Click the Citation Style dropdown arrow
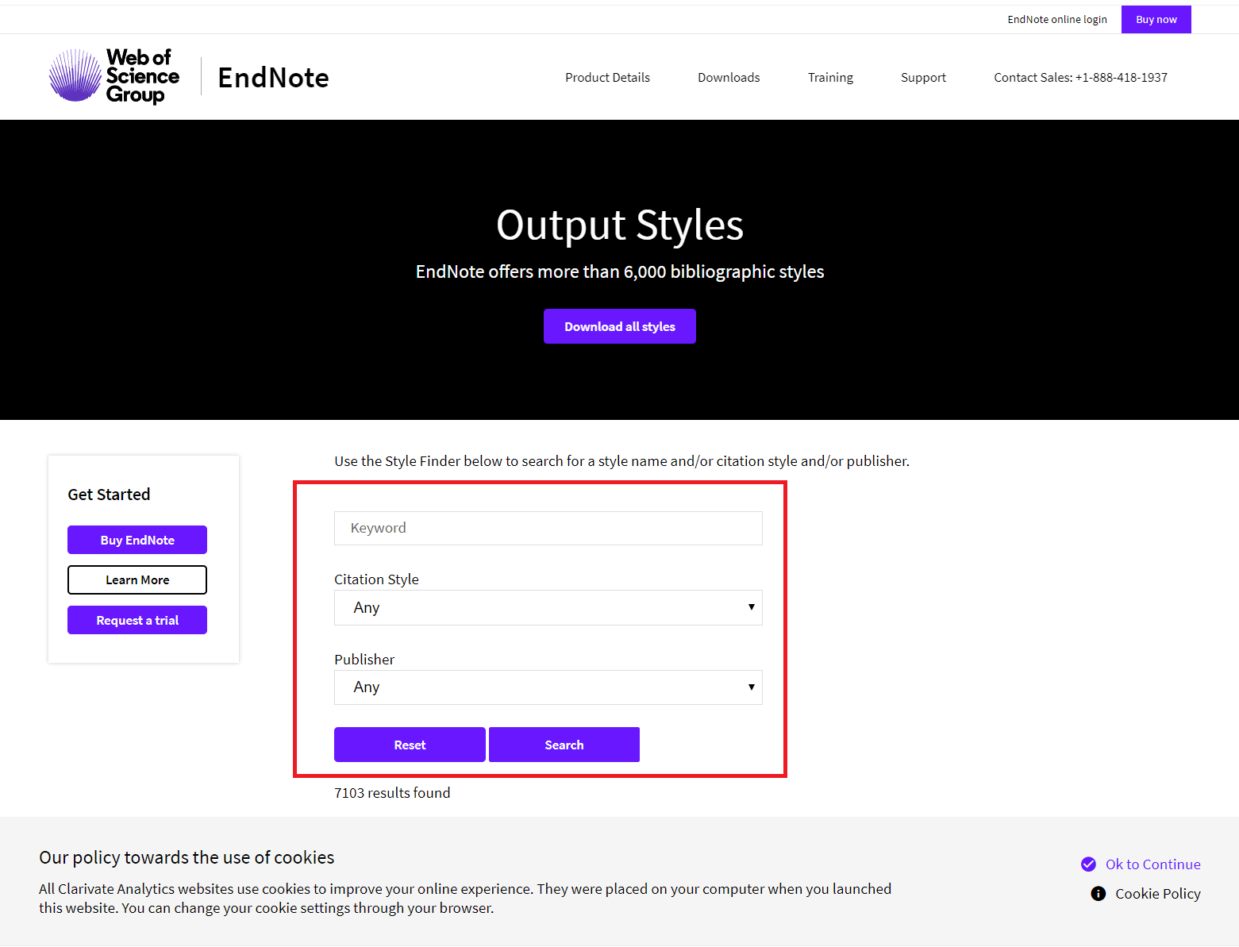The height and width of the screenshot is (947, 1239). pyautogui.click(x=751, y=607)
